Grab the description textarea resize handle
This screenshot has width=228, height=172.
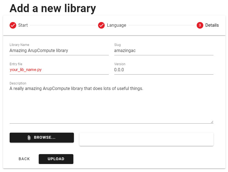pyautogui.click(x=212, y=122)
